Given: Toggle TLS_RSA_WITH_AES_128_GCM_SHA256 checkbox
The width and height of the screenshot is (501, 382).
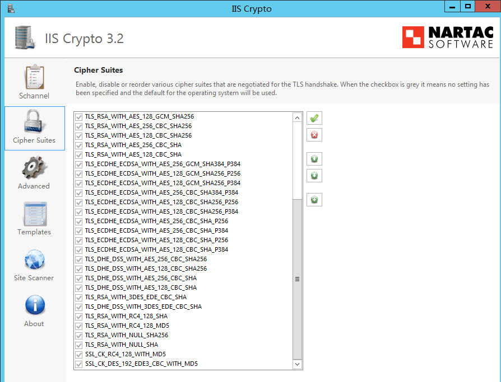Looking at the screenshot, I should (79, 116).
